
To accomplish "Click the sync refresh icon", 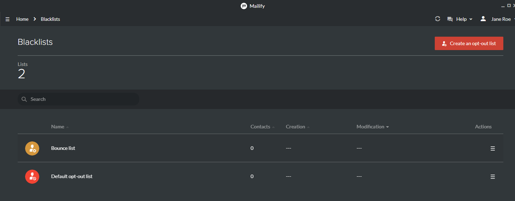I will click(x=438, y=19).
